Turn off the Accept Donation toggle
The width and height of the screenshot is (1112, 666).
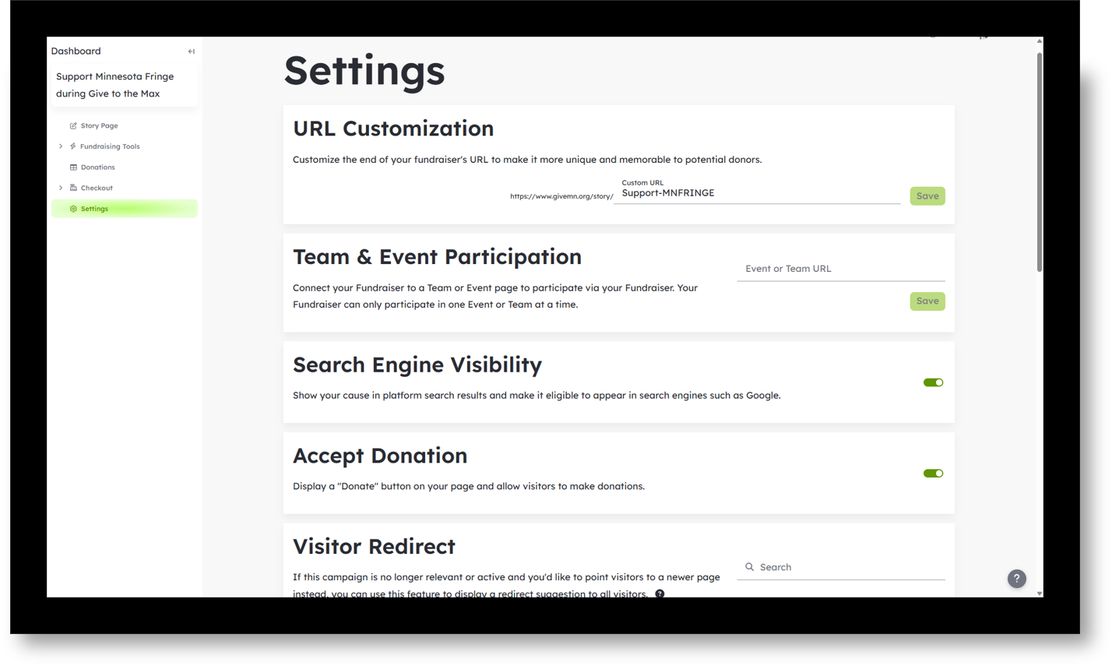click(933, 474)
